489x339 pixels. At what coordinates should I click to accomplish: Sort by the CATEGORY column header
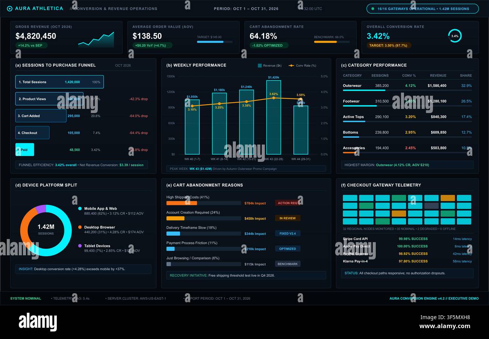[x=352, y=75]
